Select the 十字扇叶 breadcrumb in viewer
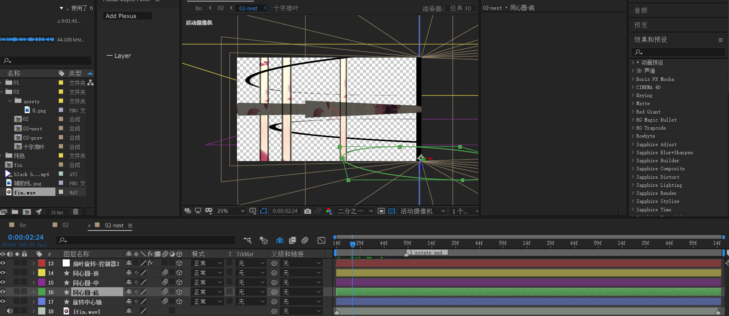The width and height of the screenshot is (729, 316). (286, 8)
